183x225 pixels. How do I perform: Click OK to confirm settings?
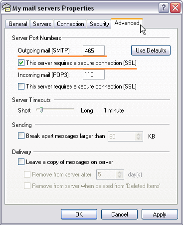pyautogui.click(x=79, y=214)
